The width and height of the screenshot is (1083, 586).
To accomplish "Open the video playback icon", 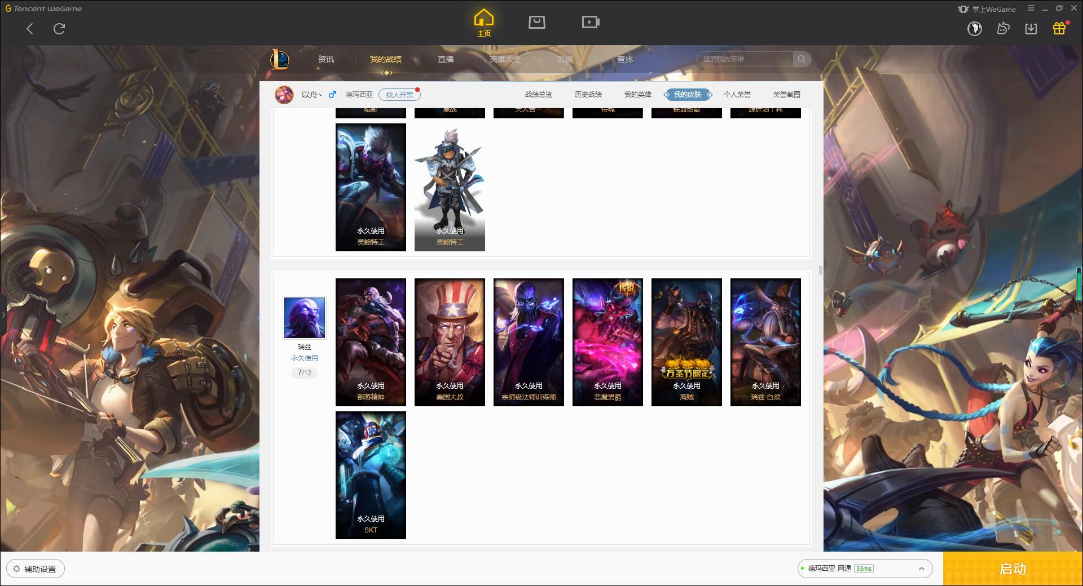I will click(x=591, y=22).
